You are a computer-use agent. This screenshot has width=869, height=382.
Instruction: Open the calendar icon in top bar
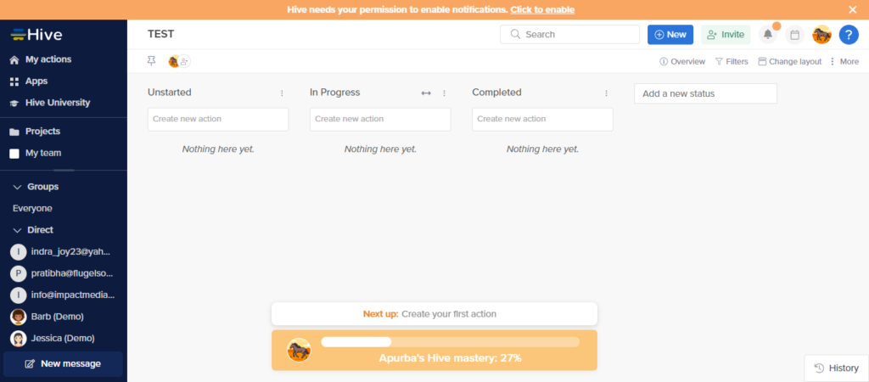[794, 35]
